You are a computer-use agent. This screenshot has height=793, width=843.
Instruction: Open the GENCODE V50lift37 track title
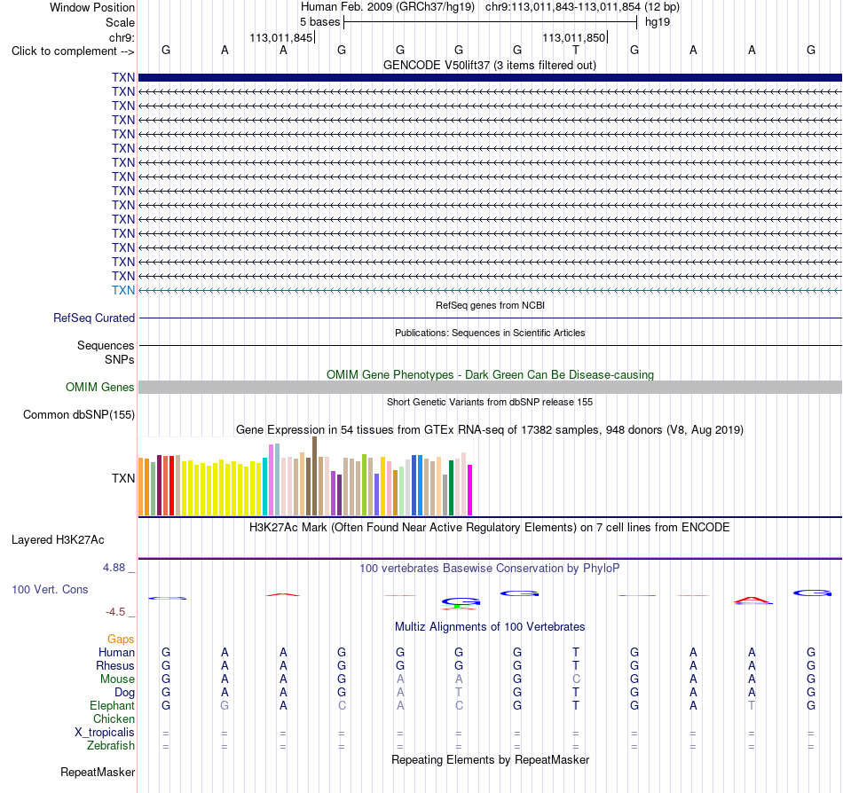point(489,65)
